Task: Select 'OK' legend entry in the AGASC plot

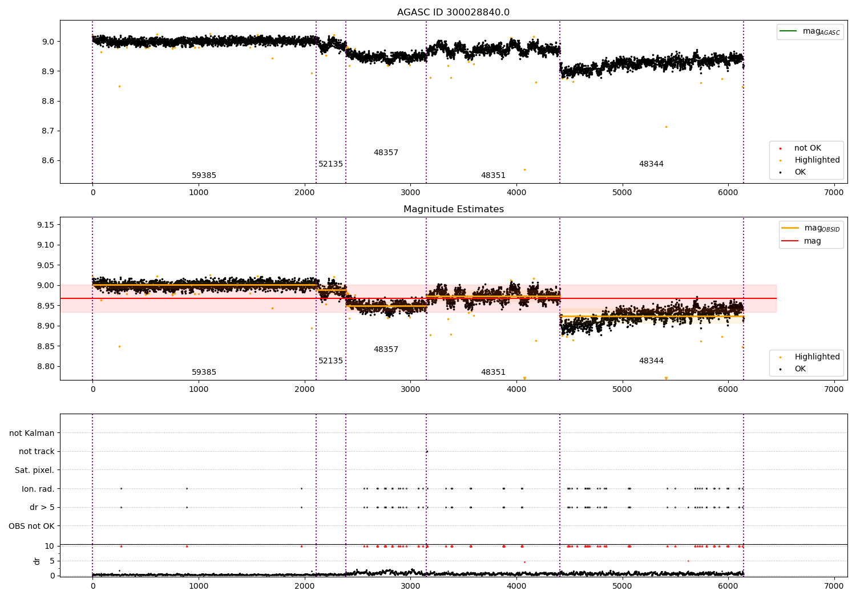Action: pyautogui.click(x=800, y=172)
